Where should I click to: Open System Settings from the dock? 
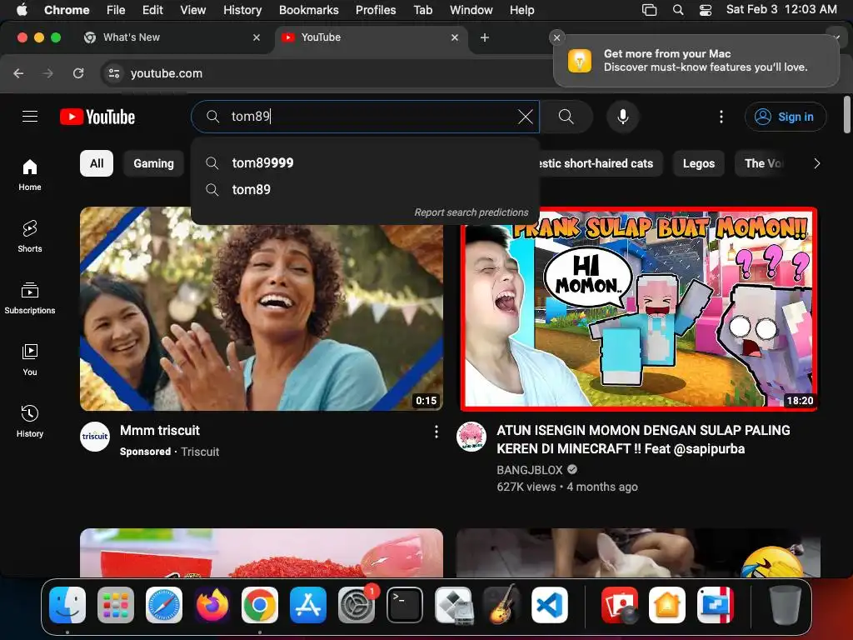pos(357,605)
